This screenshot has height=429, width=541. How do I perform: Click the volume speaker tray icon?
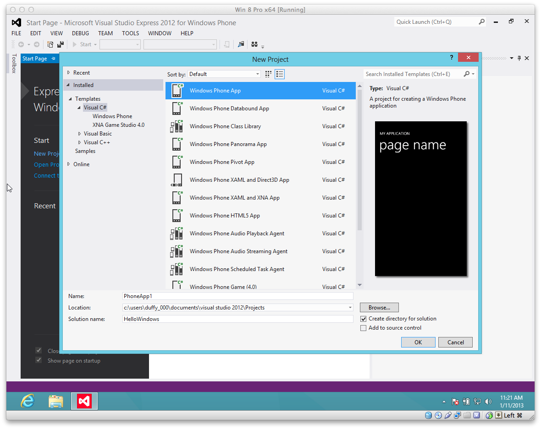(x=488, y=402)
